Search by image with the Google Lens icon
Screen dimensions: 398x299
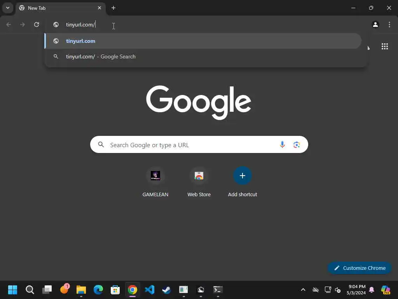click(x=297, y=145)
